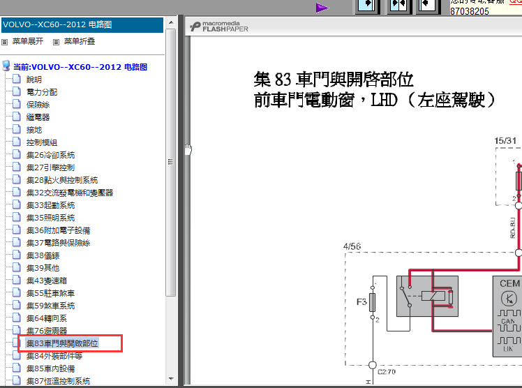The height and width of the screenshot is (388, 522).
Task: Click the 87038205 number at top right
Action: pyautogui.click(x=470, y=11)
